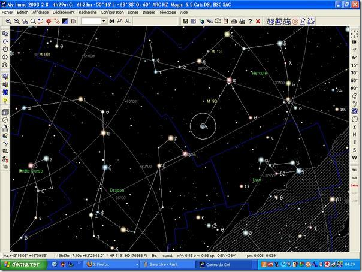
Task: Set field of view to 30°
Action: pos(354,72)
